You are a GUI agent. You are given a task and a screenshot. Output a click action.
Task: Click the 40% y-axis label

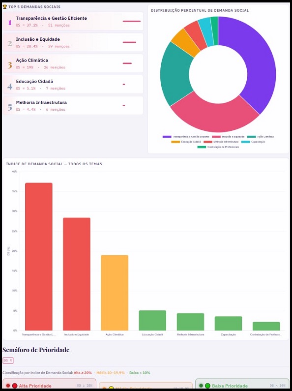14,172
